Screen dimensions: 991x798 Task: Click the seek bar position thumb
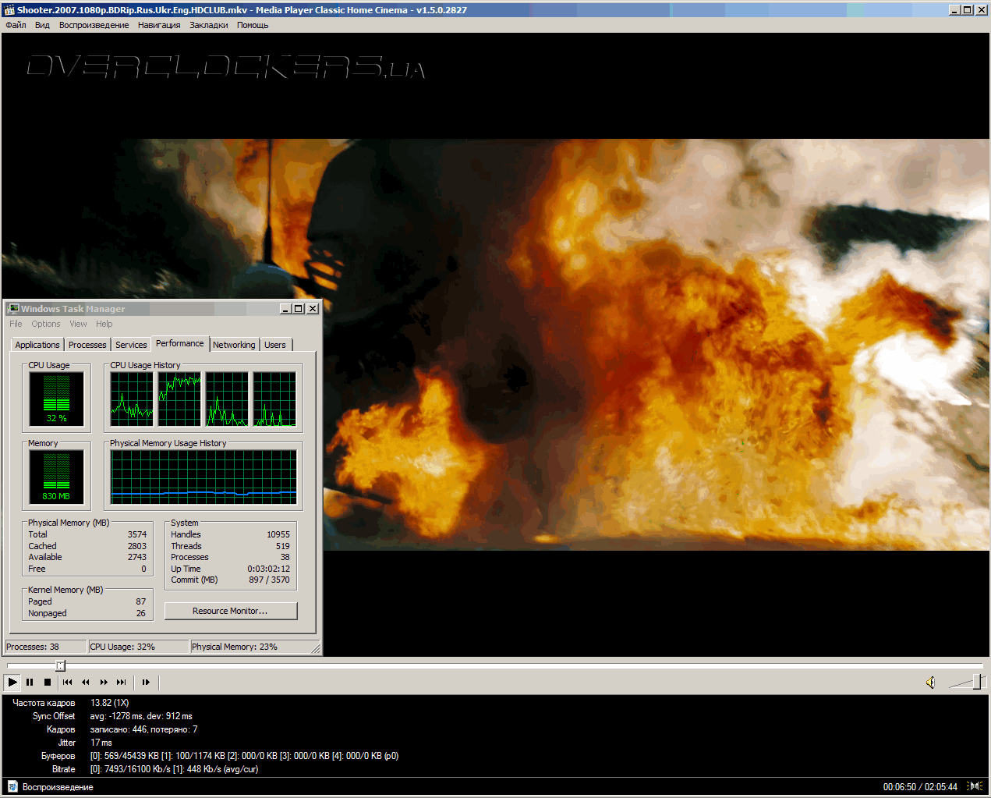tap(60, 665)
